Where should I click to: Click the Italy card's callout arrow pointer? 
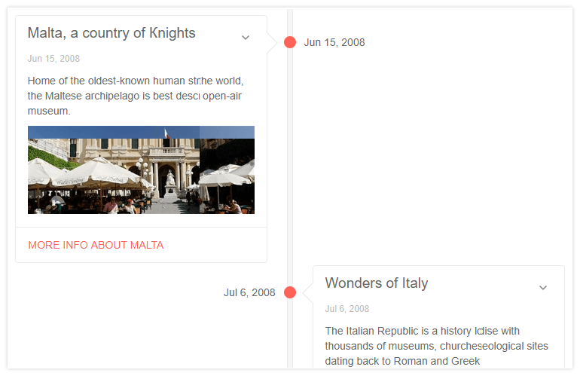click(309, 292)
